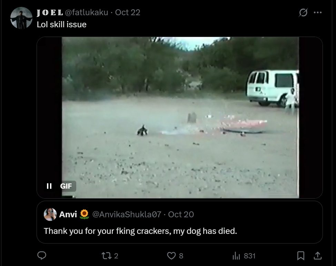This screenshot has height=266, width=336.
Task: Open Anvi's profile picture in quoted tweet
Action: point(50,214)
